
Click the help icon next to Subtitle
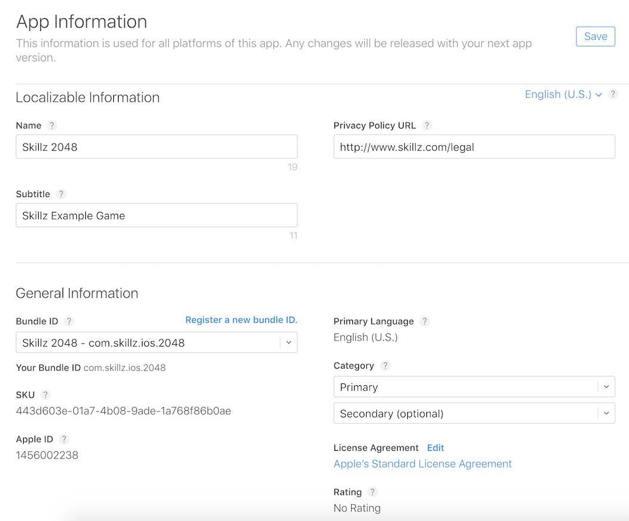point(61,194)
